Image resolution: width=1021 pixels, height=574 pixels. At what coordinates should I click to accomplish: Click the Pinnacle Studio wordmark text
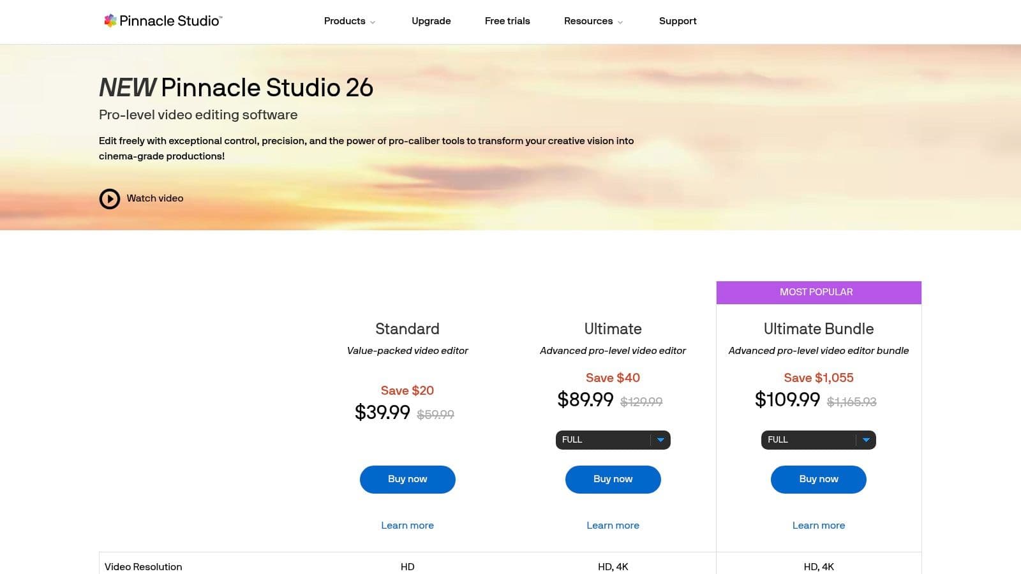[x=170, y=21]
